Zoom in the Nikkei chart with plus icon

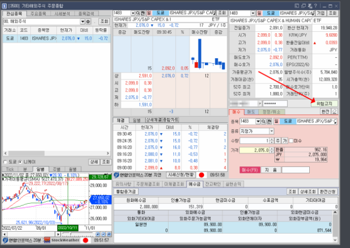tap(98, 234)
